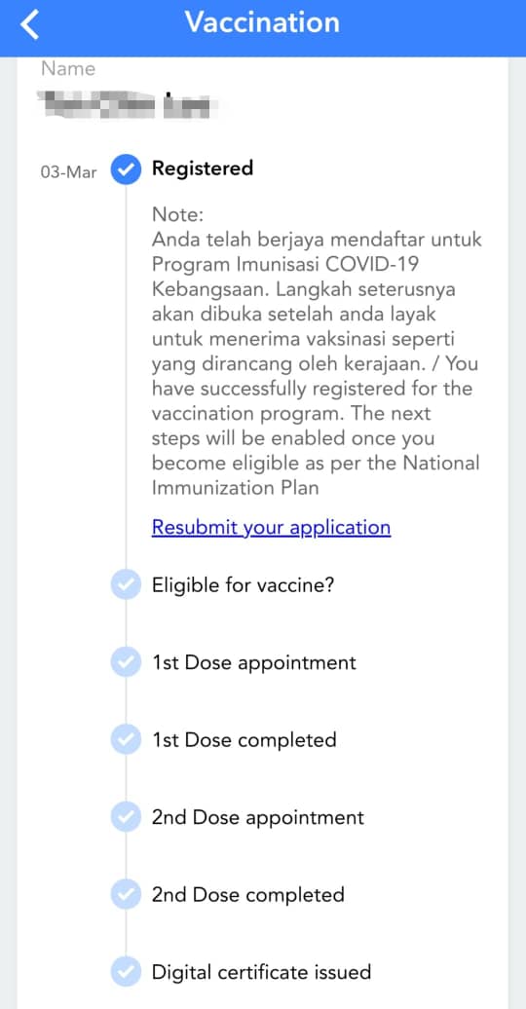The height and width of the screenshot is (1009, 526).
Task: Click the Digital certificate issued step icon
Action: pos(126,971)
